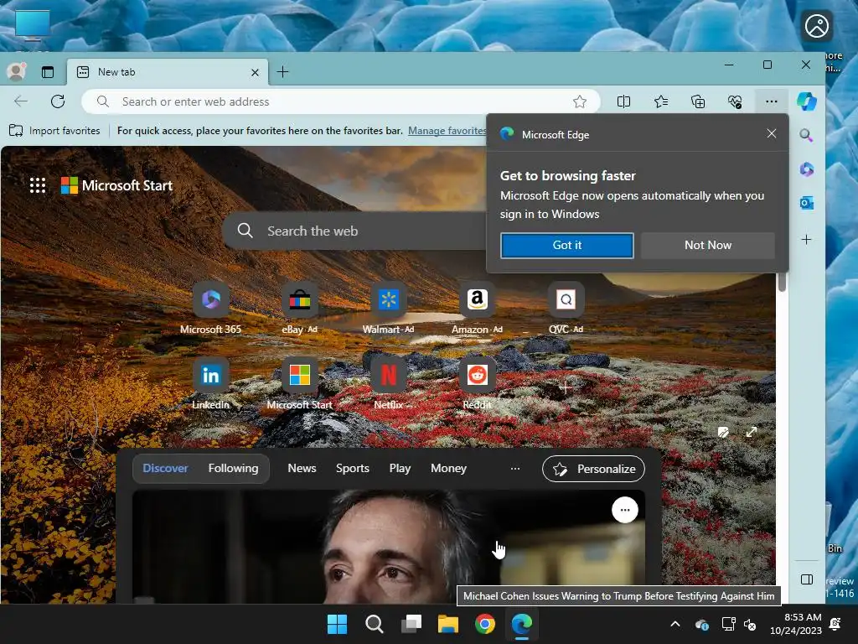Screen dimensions: 858x644
Task: Open the Netflix quick link tile
Action: coord(388,384)
